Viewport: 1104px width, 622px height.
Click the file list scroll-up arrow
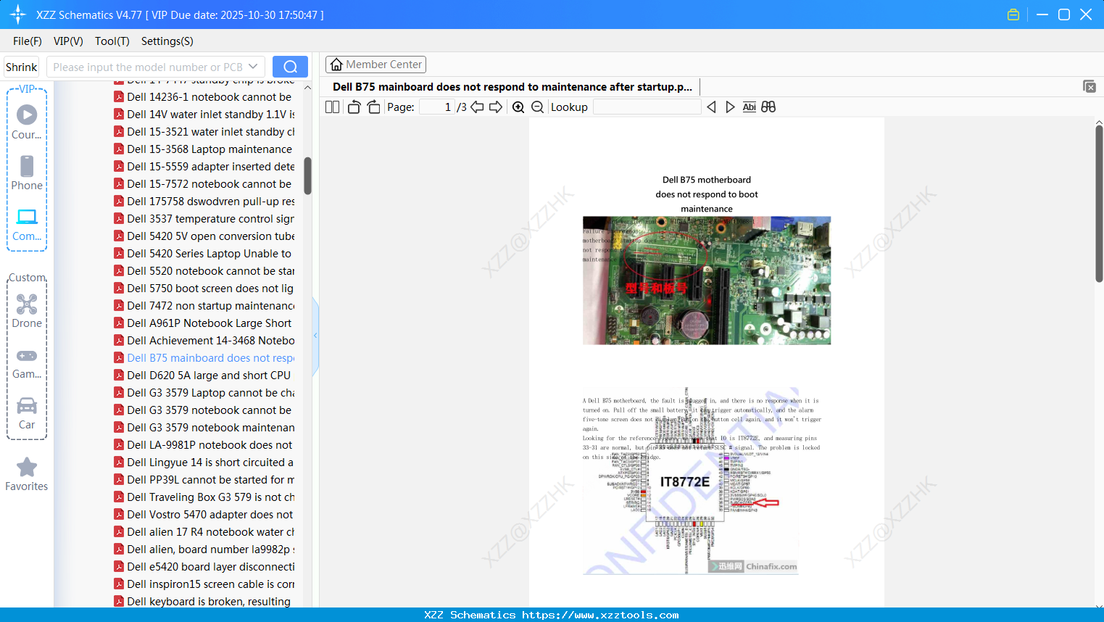(307, 87)
